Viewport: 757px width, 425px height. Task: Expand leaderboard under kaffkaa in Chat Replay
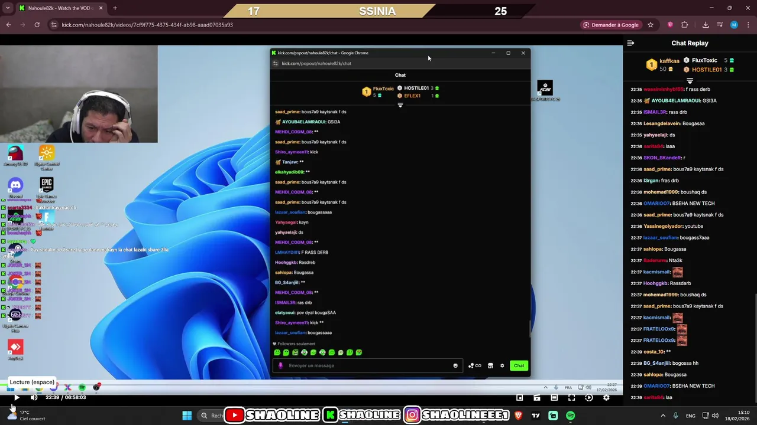[x=690, y=81]
